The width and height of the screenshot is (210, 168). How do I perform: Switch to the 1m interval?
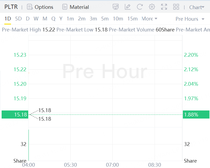tap(70, 19)
